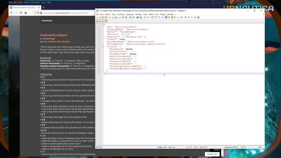Click the UTF-8 encoding status bar entry
Screen dimensions: 281x158
243,147
